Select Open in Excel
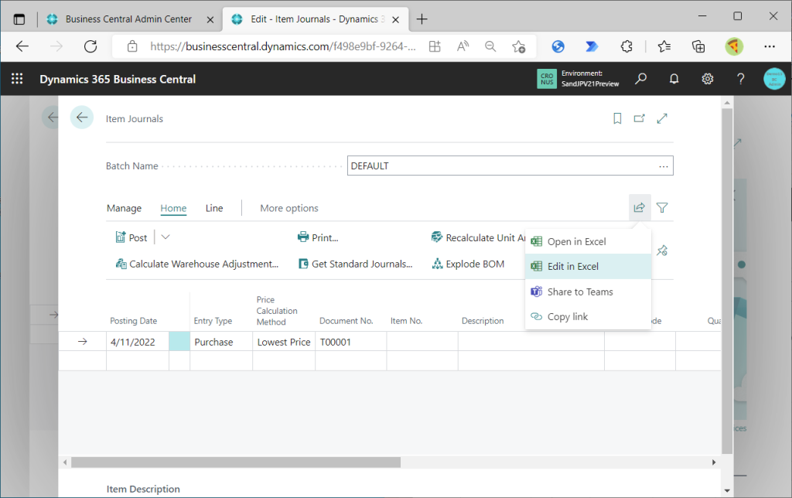The width and height of the screenshot is (792, 498). click(588, 241)
